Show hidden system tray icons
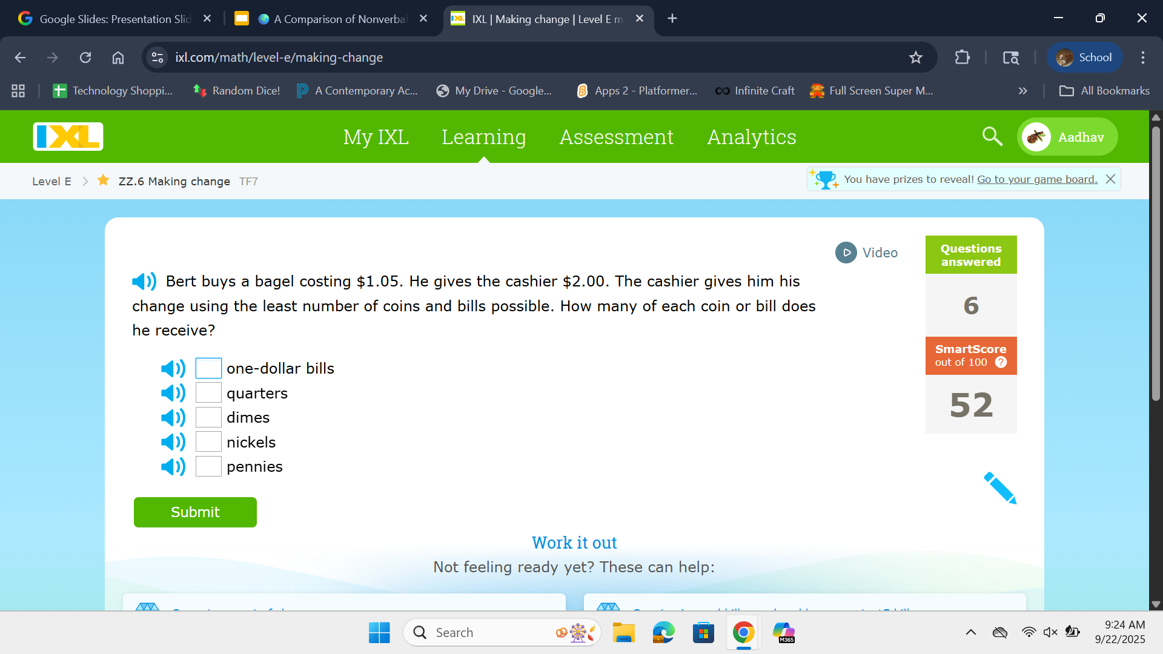The image size is (1163, 654). [x=970, y=632]
